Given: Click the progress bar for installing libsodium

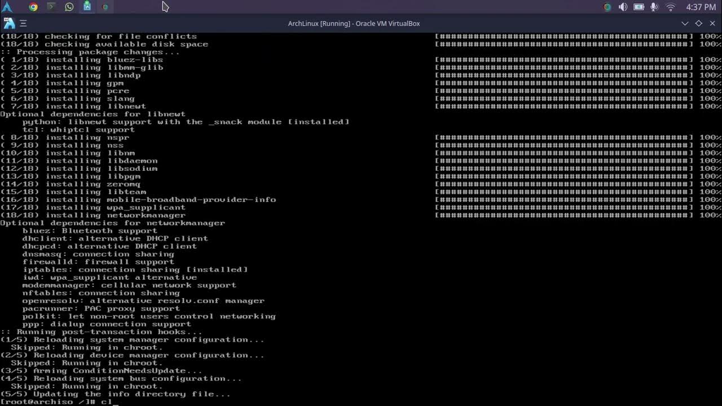Looking at the screenshot, I should click(564, 169).
